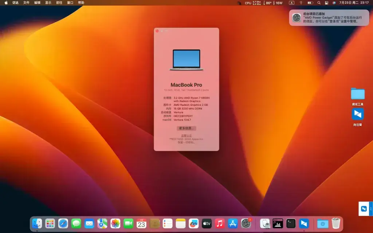
Task: Open the brown Contacts icon in Dock
Action: click(154, 224)
